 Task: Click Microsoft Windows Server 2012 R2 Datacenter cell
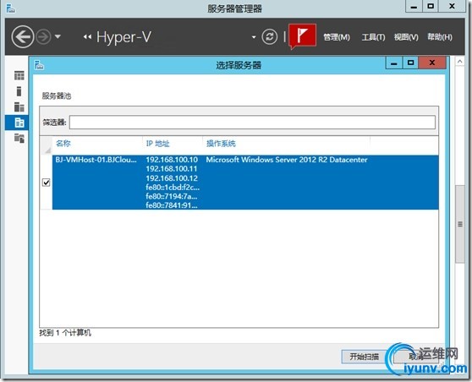tap(287, 160)
